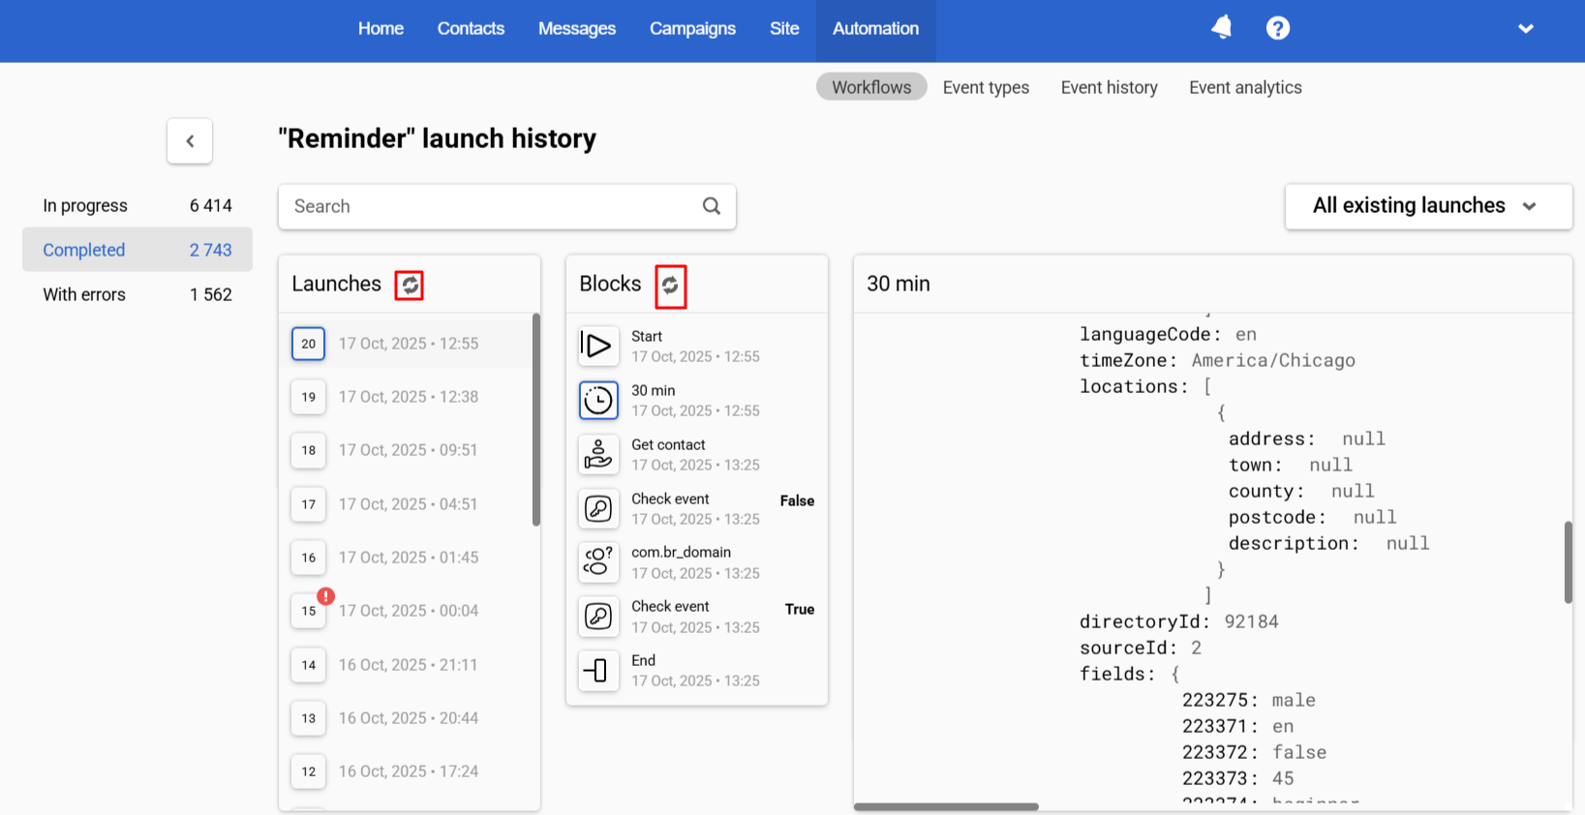This screenshot has width=1585, height=815.
Task: Open launch number 17
Action: 308,504
